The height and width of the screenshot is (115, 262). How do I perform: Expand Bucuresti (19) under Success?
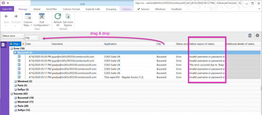16,98
